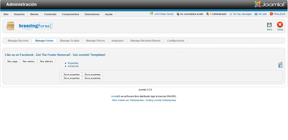Click the 1 Administrador indicator
This screenshot has height=140, width=288.
[218, 14]
